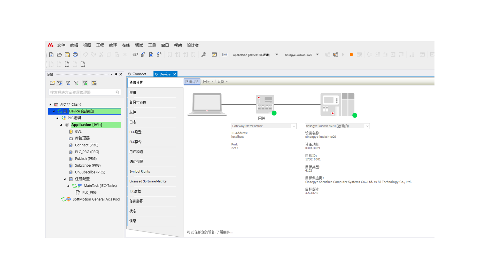Click the PLC controller image
The image size is (496, 279).
click(337, 104)
